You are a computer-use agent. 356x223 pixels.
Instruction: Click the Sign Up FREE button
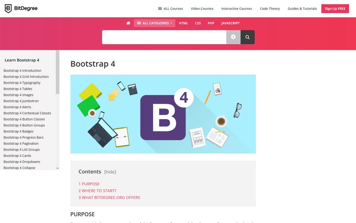point(335,9)
